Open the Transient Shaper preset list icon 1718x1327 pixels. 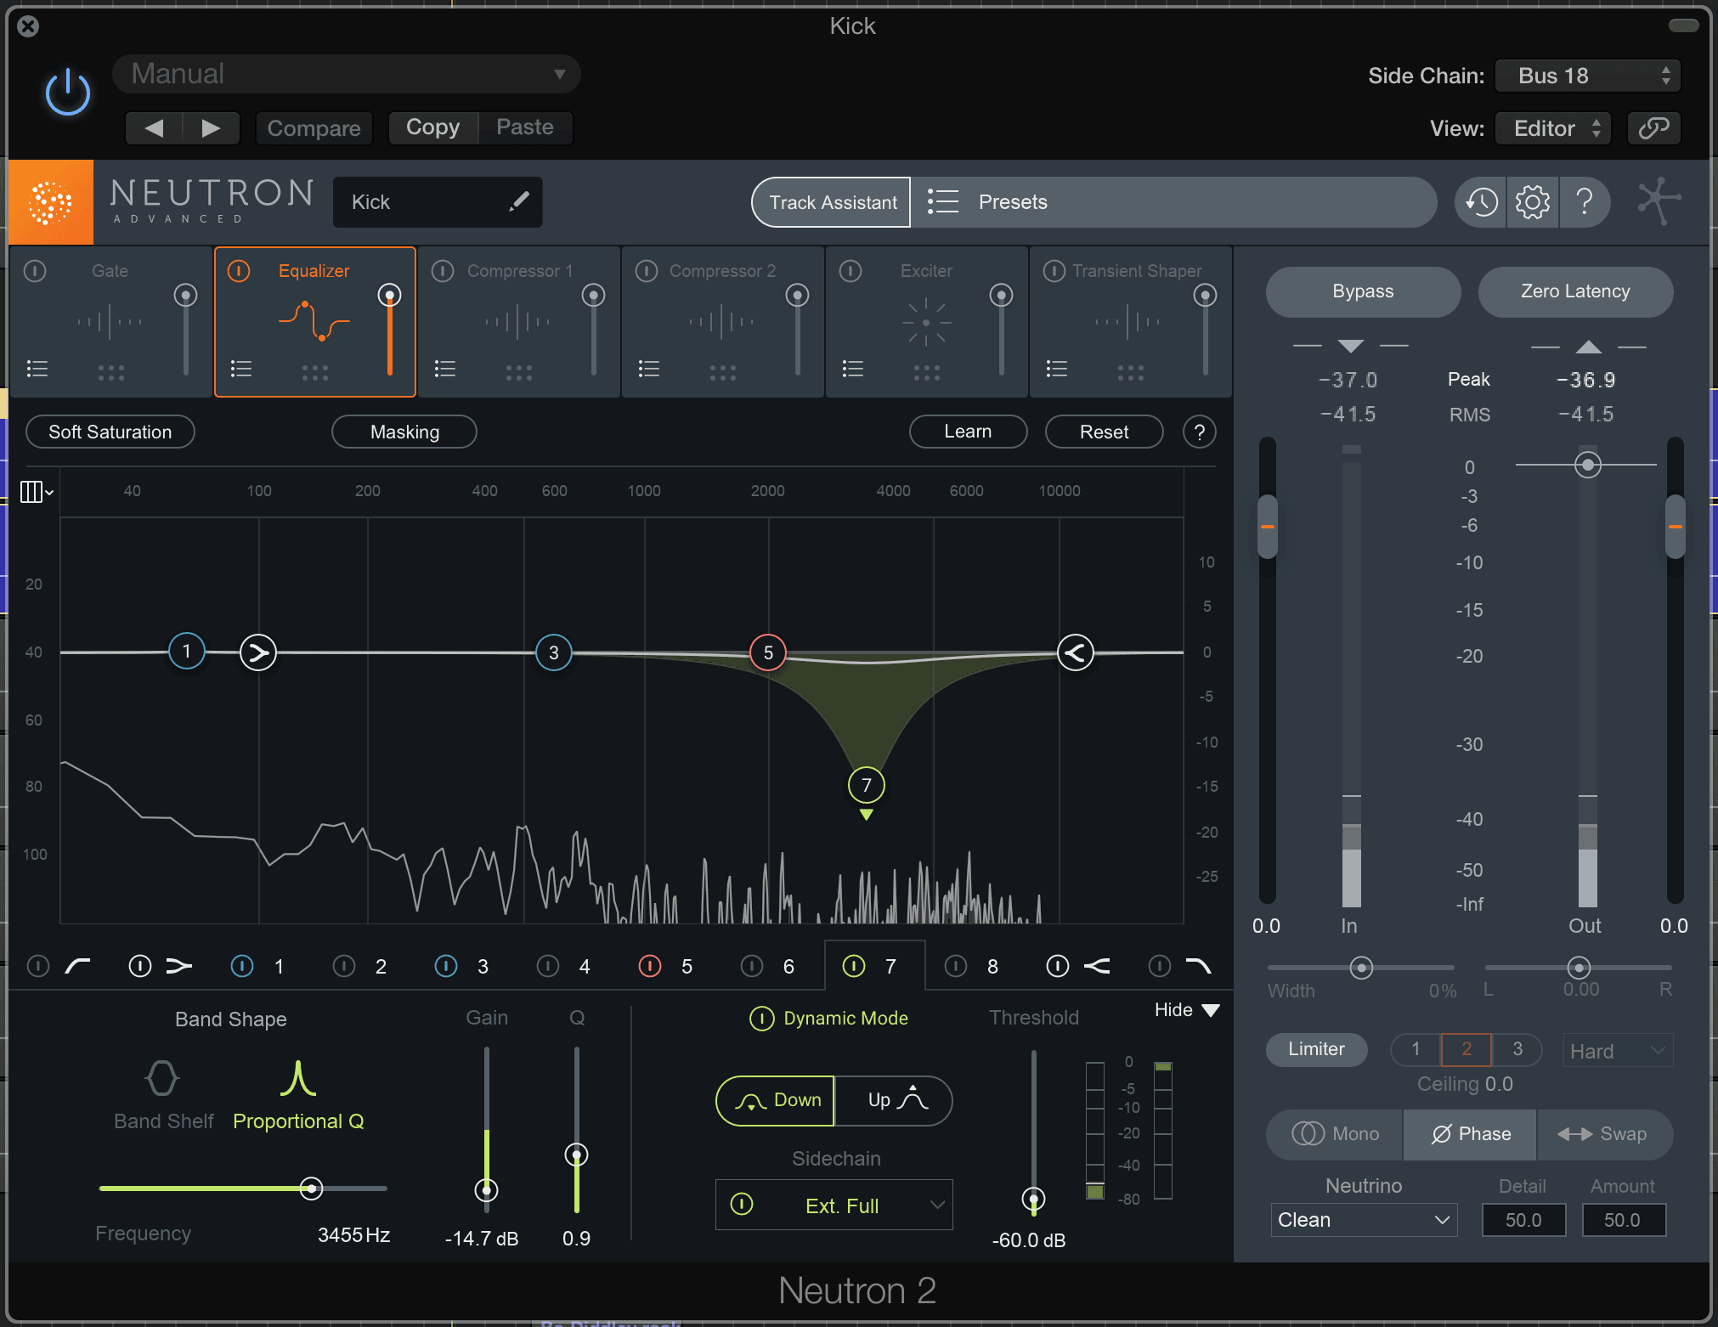(x=1057, y=369)
